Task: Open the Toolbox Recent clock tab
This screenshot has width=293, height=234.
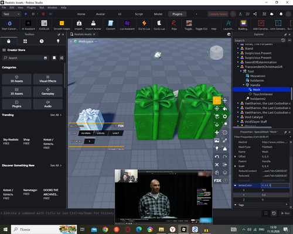Action: pyautogui.click(x=42, y=41)
